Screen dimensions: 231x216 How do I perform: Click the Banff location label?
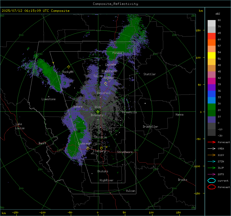click(42, 143)
